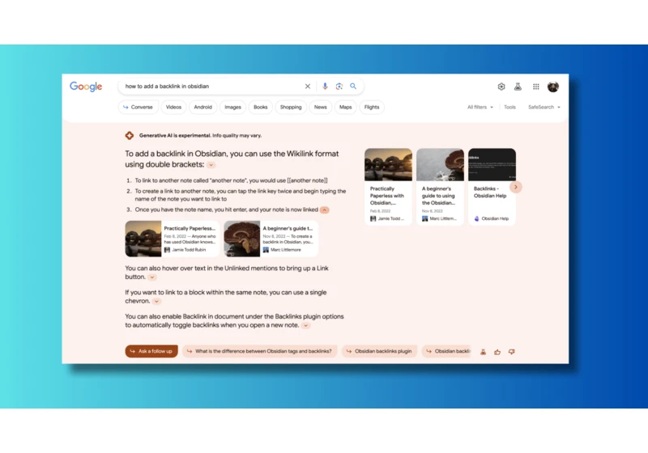648x453 pixels.
Task: Click 'Generative AI is experimental' notice
Action: (x=200, y=135)
